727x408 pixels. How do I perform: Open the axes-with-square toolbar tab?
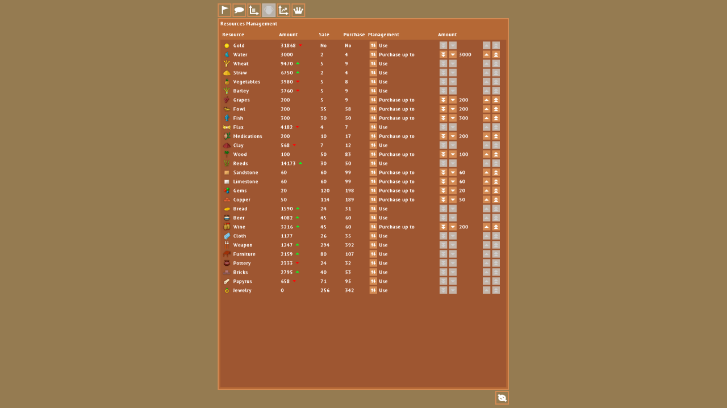tap(254, 10)
